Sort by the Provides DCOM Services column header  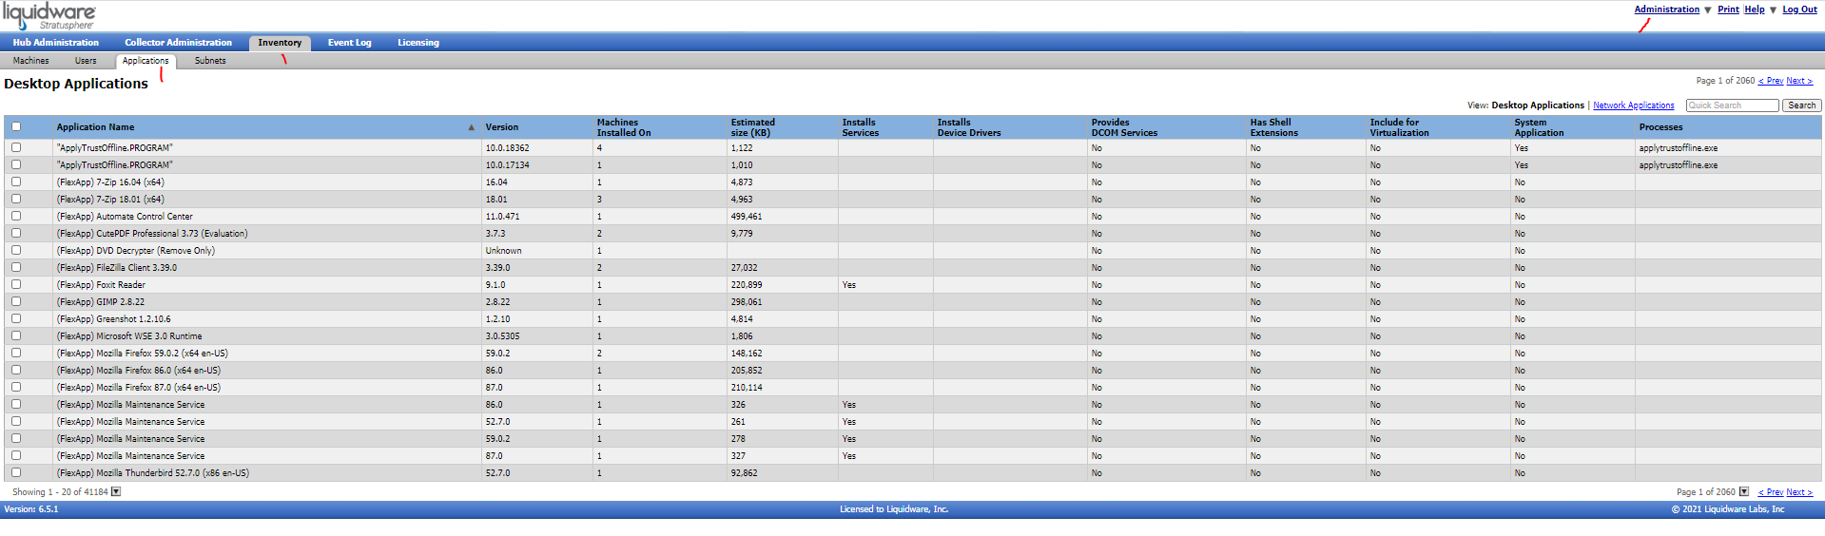1124,127
